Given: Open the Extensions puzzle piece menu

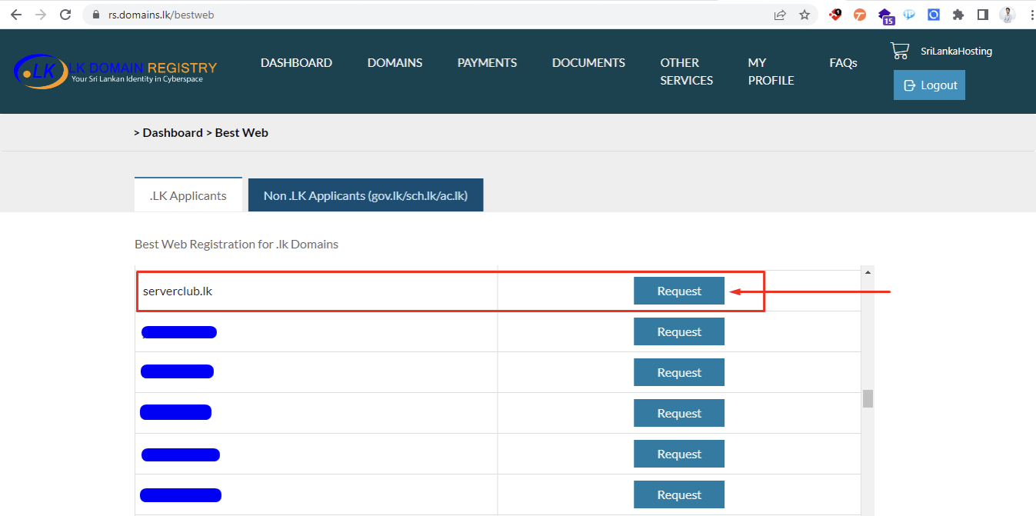Looking at the screenshot, I should pyautogui.click(x=958, y=15).
